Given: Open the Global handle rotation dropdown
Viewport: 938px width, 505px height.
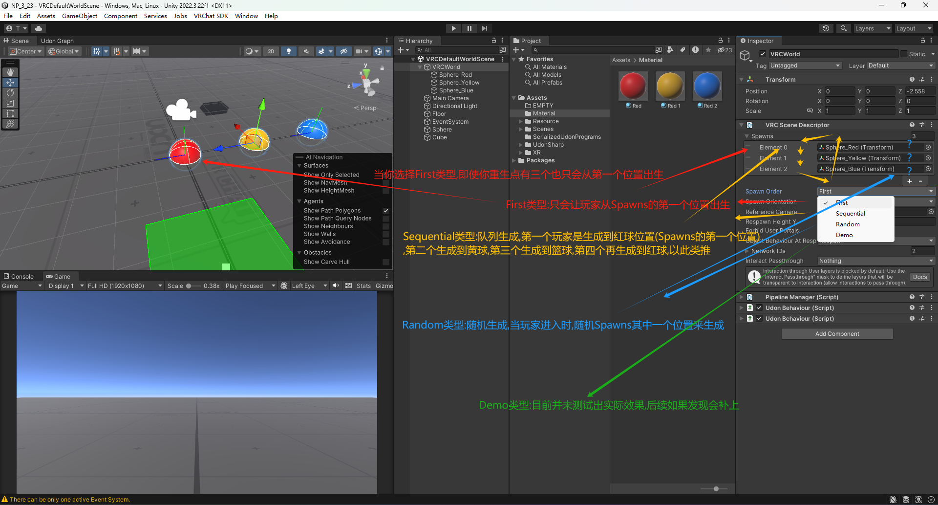Looking at the screenshot, I should [x=64, y=51].
